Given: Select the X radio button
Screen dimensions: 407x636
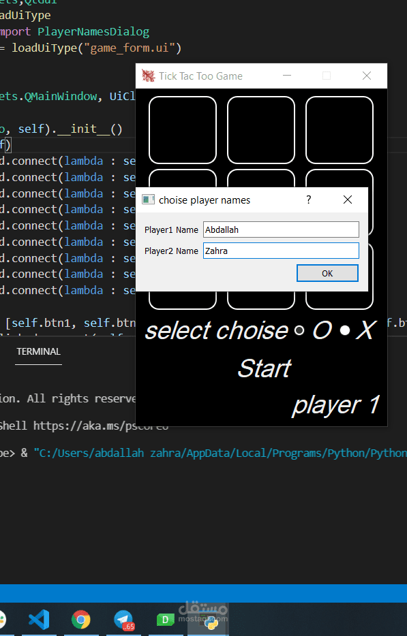Looking at the screenshot, I should point(345,330).
